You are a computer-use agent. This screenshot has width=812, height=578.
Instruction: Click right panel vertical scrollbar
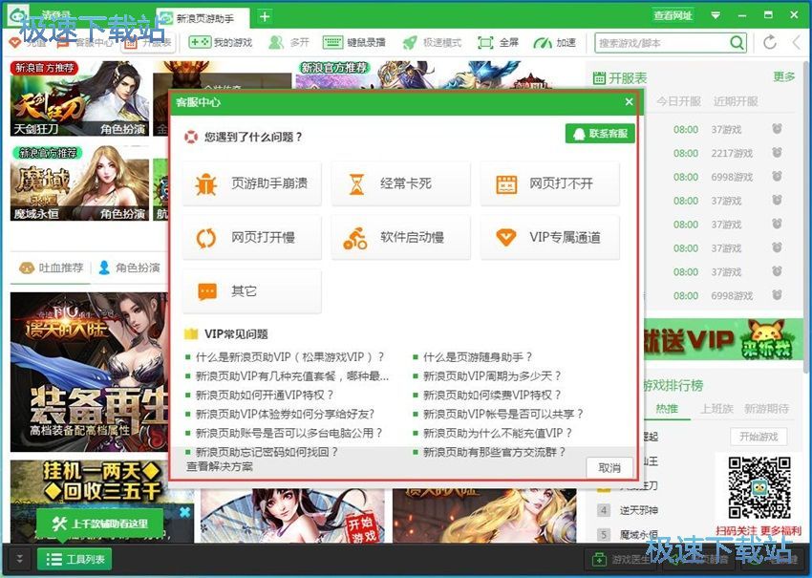coord(806,218)
